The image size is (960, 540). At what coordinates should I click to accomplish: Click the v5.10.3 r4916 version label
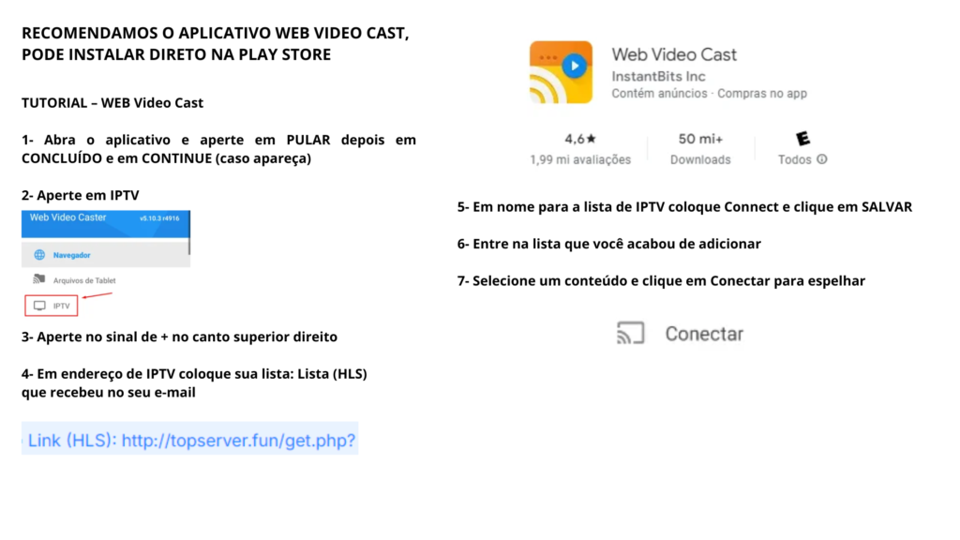point(159,217)
